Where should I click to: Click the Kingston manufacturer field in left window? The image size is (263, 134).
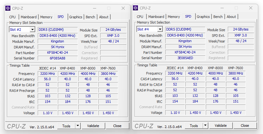58,41
